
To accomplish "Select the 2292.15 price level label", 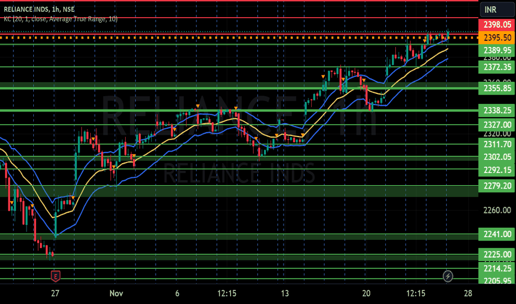I will (497, 170).
